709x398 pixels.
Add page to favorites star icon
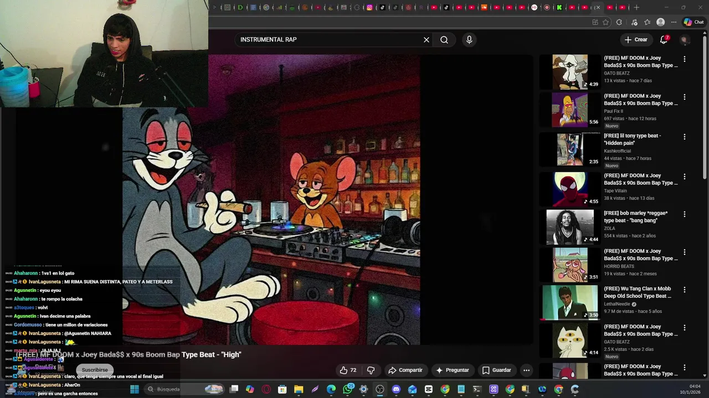(605, 22)
